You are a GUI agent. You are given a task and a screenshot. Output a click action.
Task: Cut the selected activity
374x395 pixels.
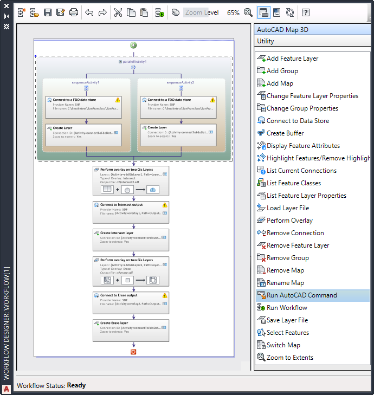pos(118,12)
